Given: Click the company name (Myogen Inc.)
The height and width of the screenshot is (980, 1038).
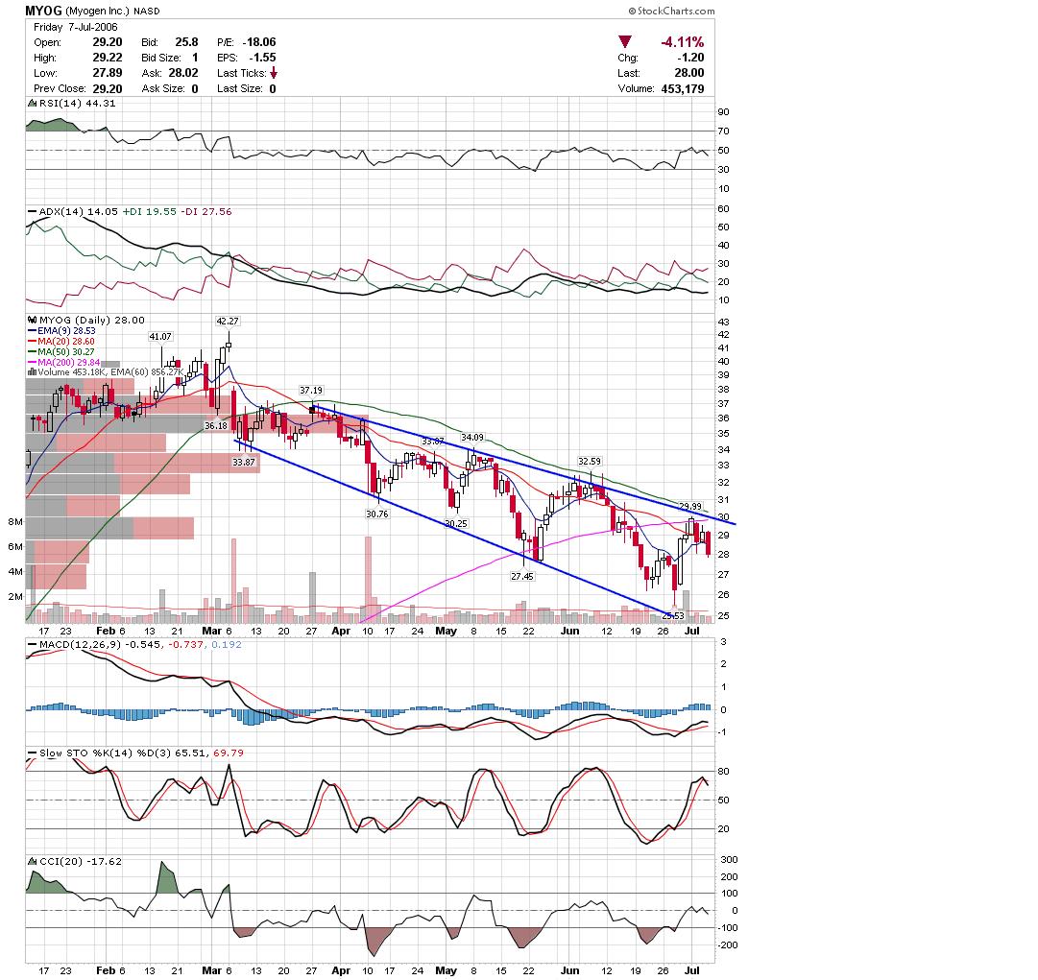Looking at the screenshot, I should pyautogui.click(x=97, y=12).
